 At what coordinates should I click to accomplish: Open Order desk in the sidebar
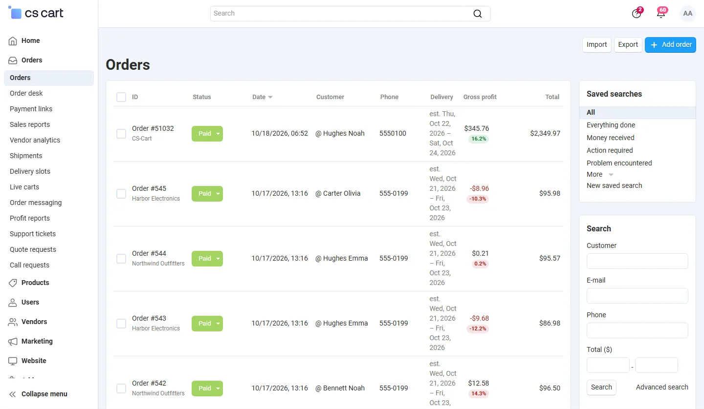(26, 93)
